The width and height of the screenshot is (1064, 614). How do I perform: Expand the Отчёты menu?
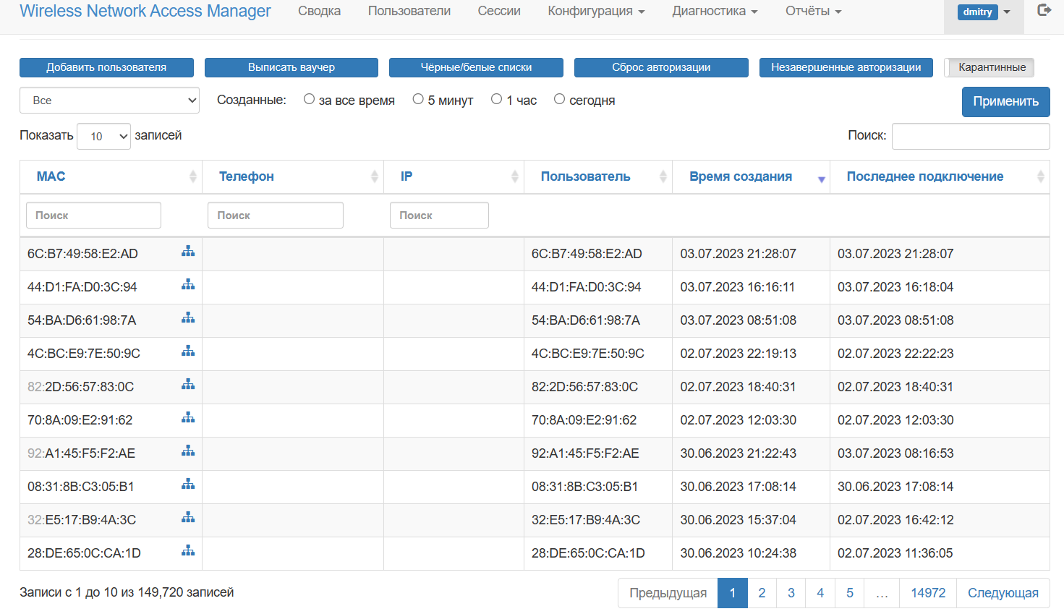point(813,12)
